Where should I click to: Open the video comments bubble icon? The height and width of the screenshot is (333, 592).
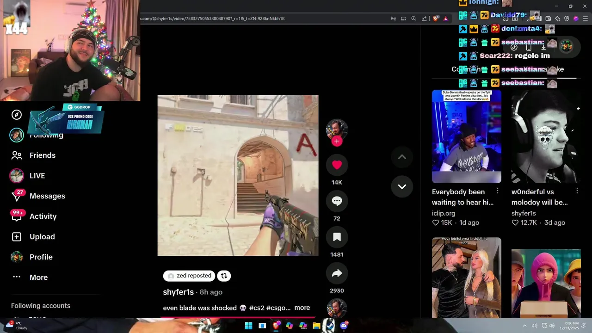tap(337, 201)
